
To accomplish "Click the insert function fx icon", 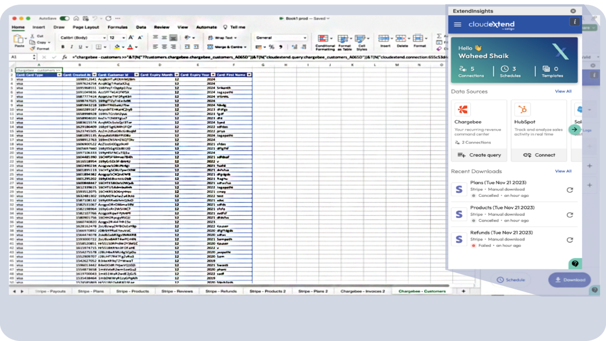I will [x=64, y=57].
